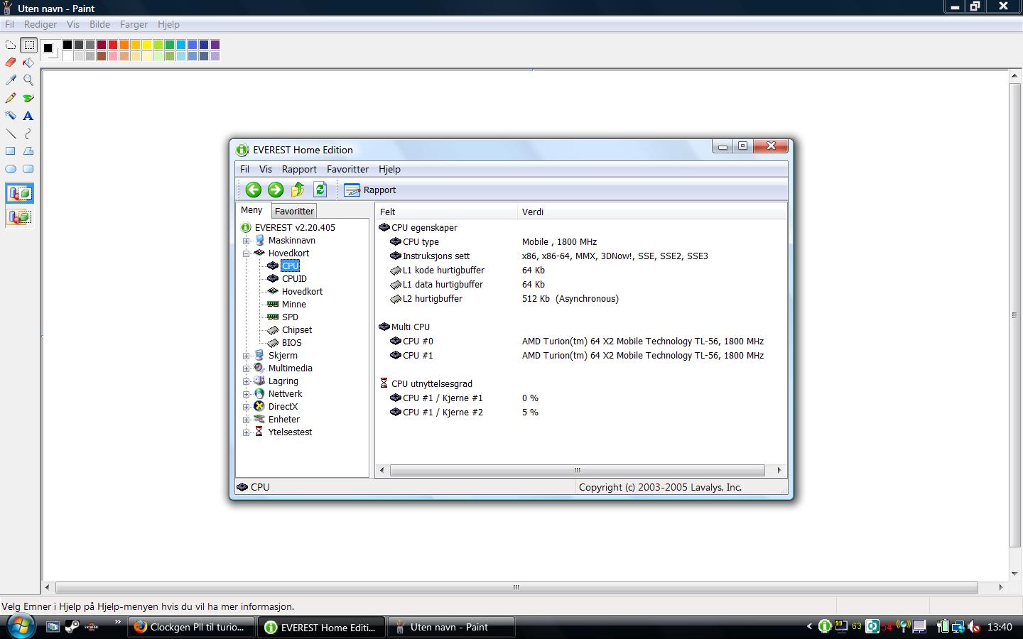Screen dimensions: 1023x639
Task: Choose the Fill bucket tool
Action: point(28,62)
